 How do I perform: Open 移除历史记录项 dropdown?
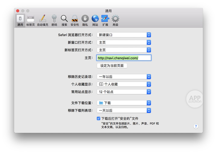(124, 77)
